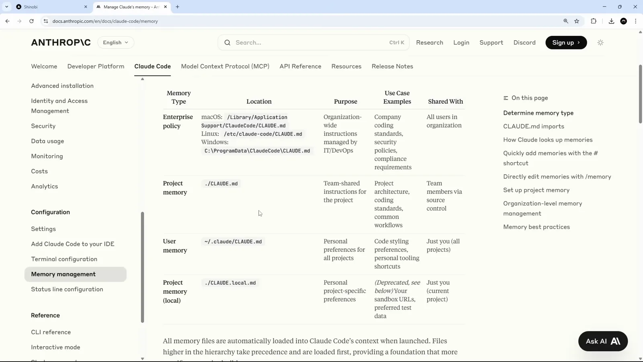
Task: Open the Release Notes tab
Action: (392, 66)
